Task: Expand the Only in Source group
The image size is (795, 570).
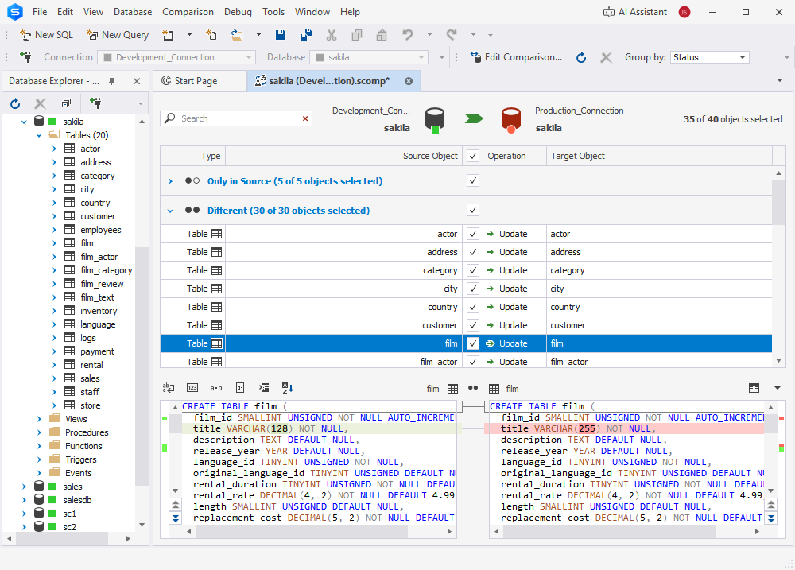Action: pyautogui.click(x=170, y=181)
